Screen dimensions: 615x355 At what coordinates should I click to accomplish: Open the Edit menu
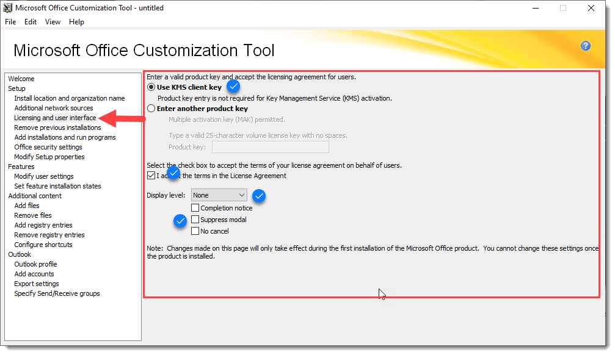click(31, 22)
